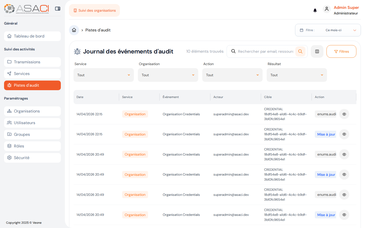
Task: Collapse the sidebar with the panel toggle
Action: click(x=58, y=8)
